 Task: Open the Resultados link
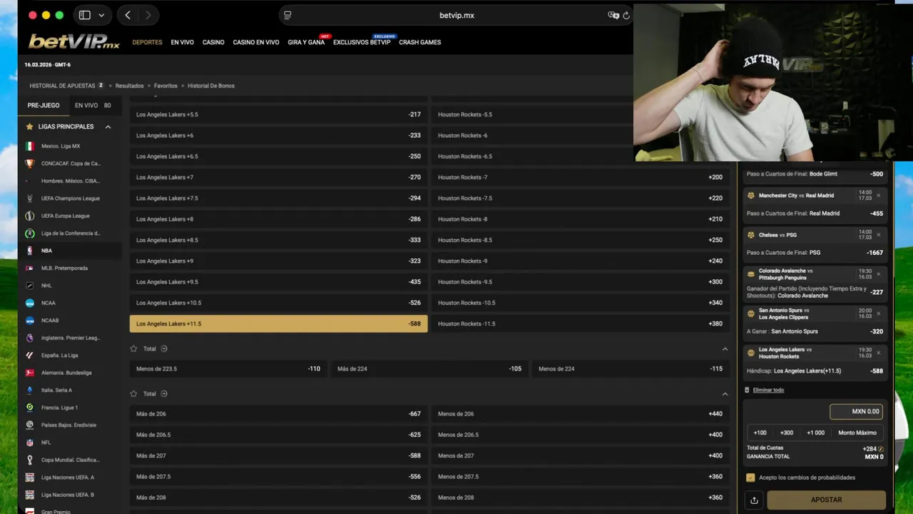click(129, 86)
